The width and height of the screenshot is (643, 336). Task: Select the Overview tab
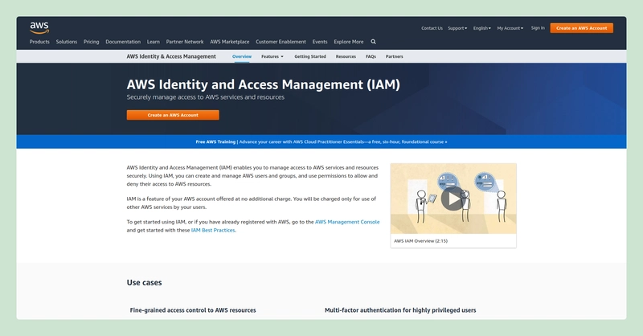click(x=242, y=56)
